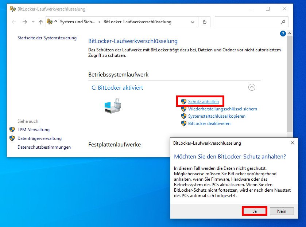Click 'C: BitLocker aktiviert' heading
The height and width of the screenshot is (227, 306).
[117, 88]
